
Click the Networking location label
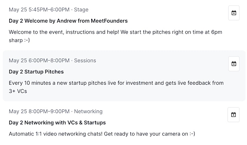point(89,111)
